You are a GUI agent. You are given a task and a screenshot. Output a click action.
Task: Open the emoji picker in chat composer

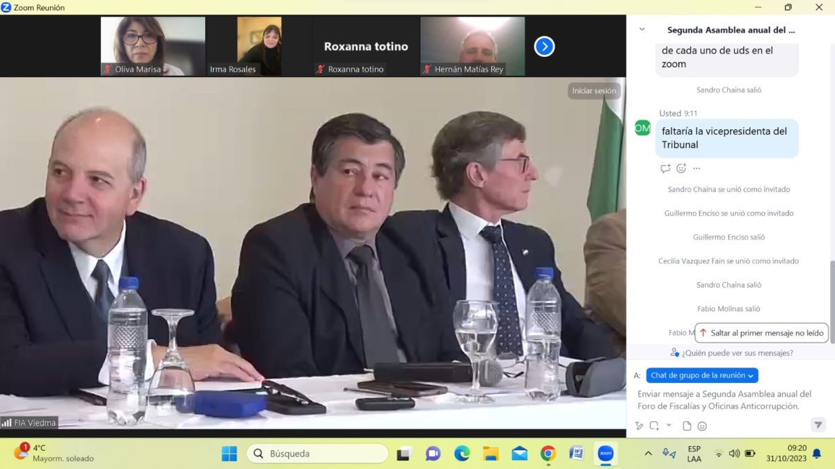pyautogui.click(x=702, y=426)
